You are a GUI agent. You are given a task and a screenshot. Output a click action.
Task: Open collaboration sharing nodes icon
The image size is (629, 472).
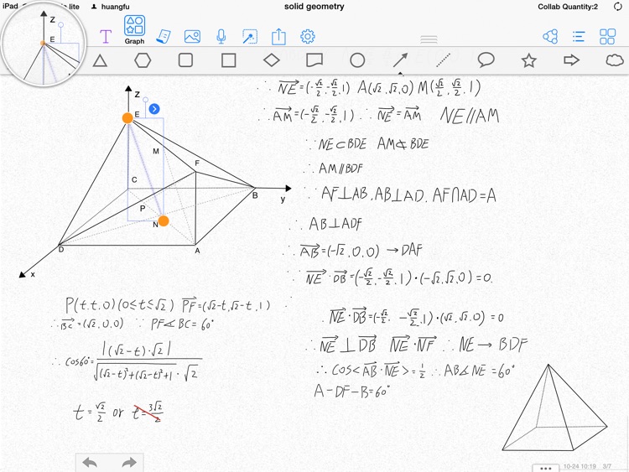(550, 37)
